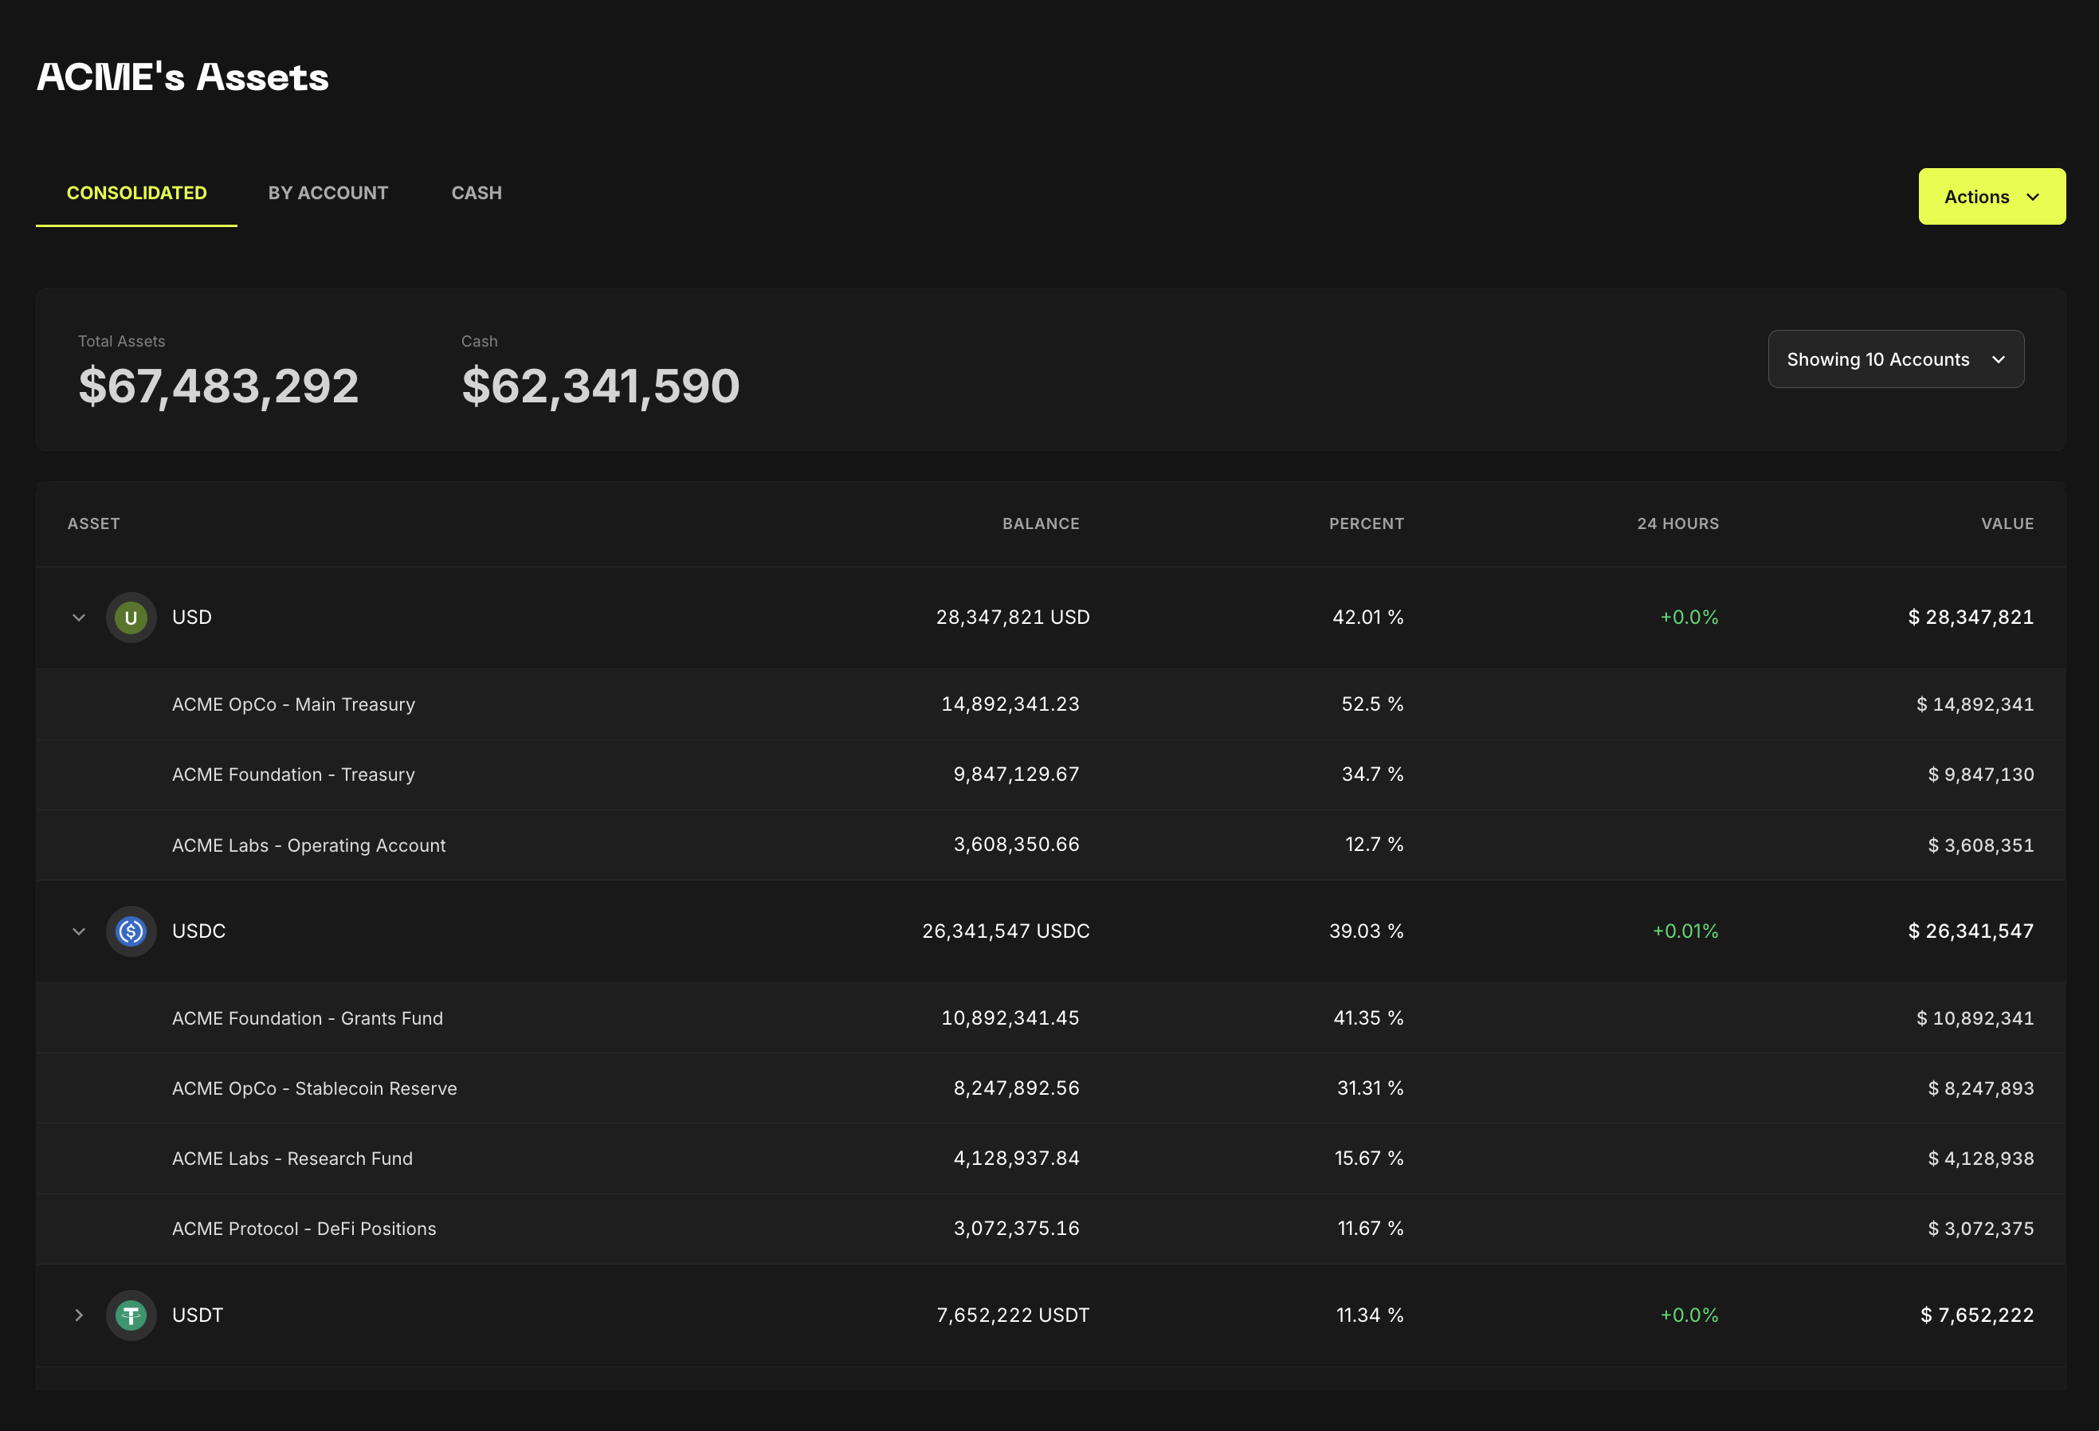Collapse the USD asset row
This screenshot has height=1431, width=2099.
(x=79, y=617)
